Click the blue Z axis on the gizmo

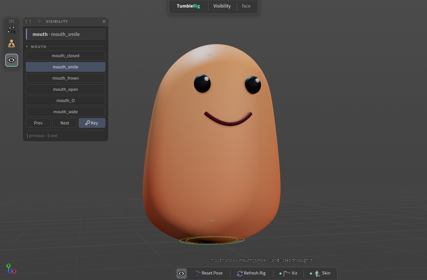10,271
